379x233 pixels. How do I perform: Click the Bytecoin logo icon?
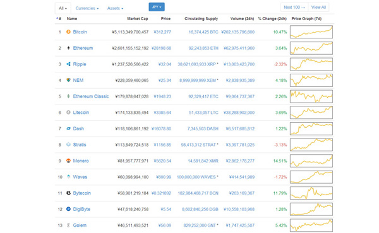(x=68, y=193)
